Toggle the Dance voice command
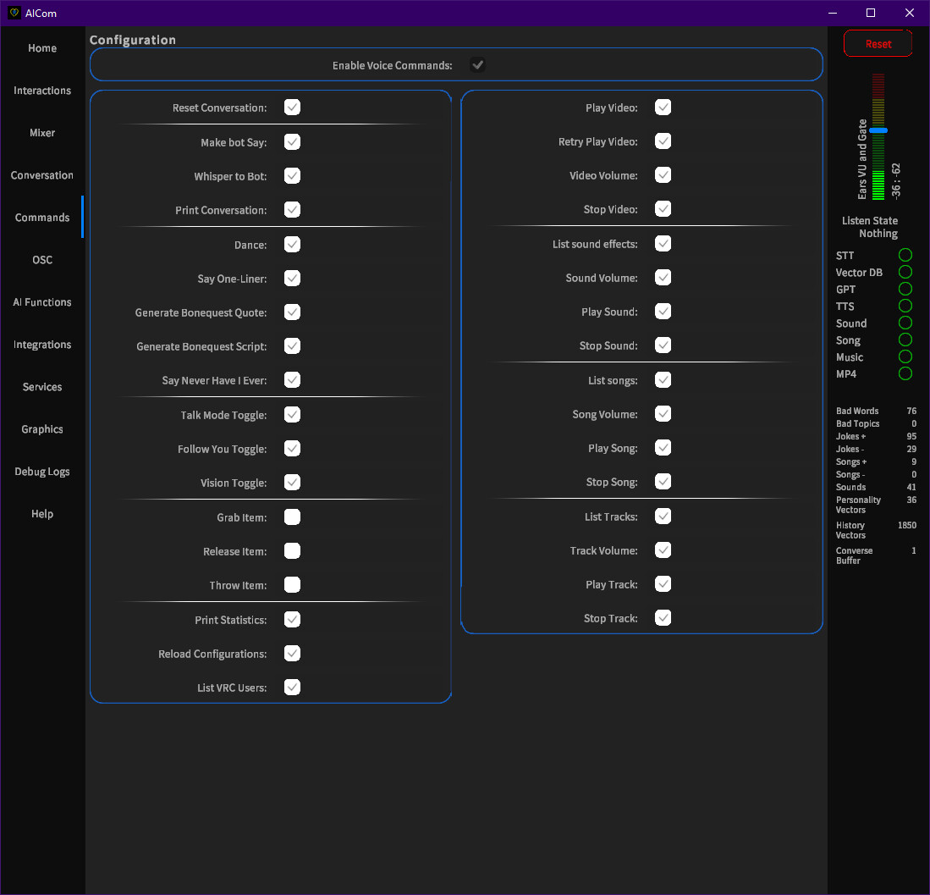 click(292, 244)
